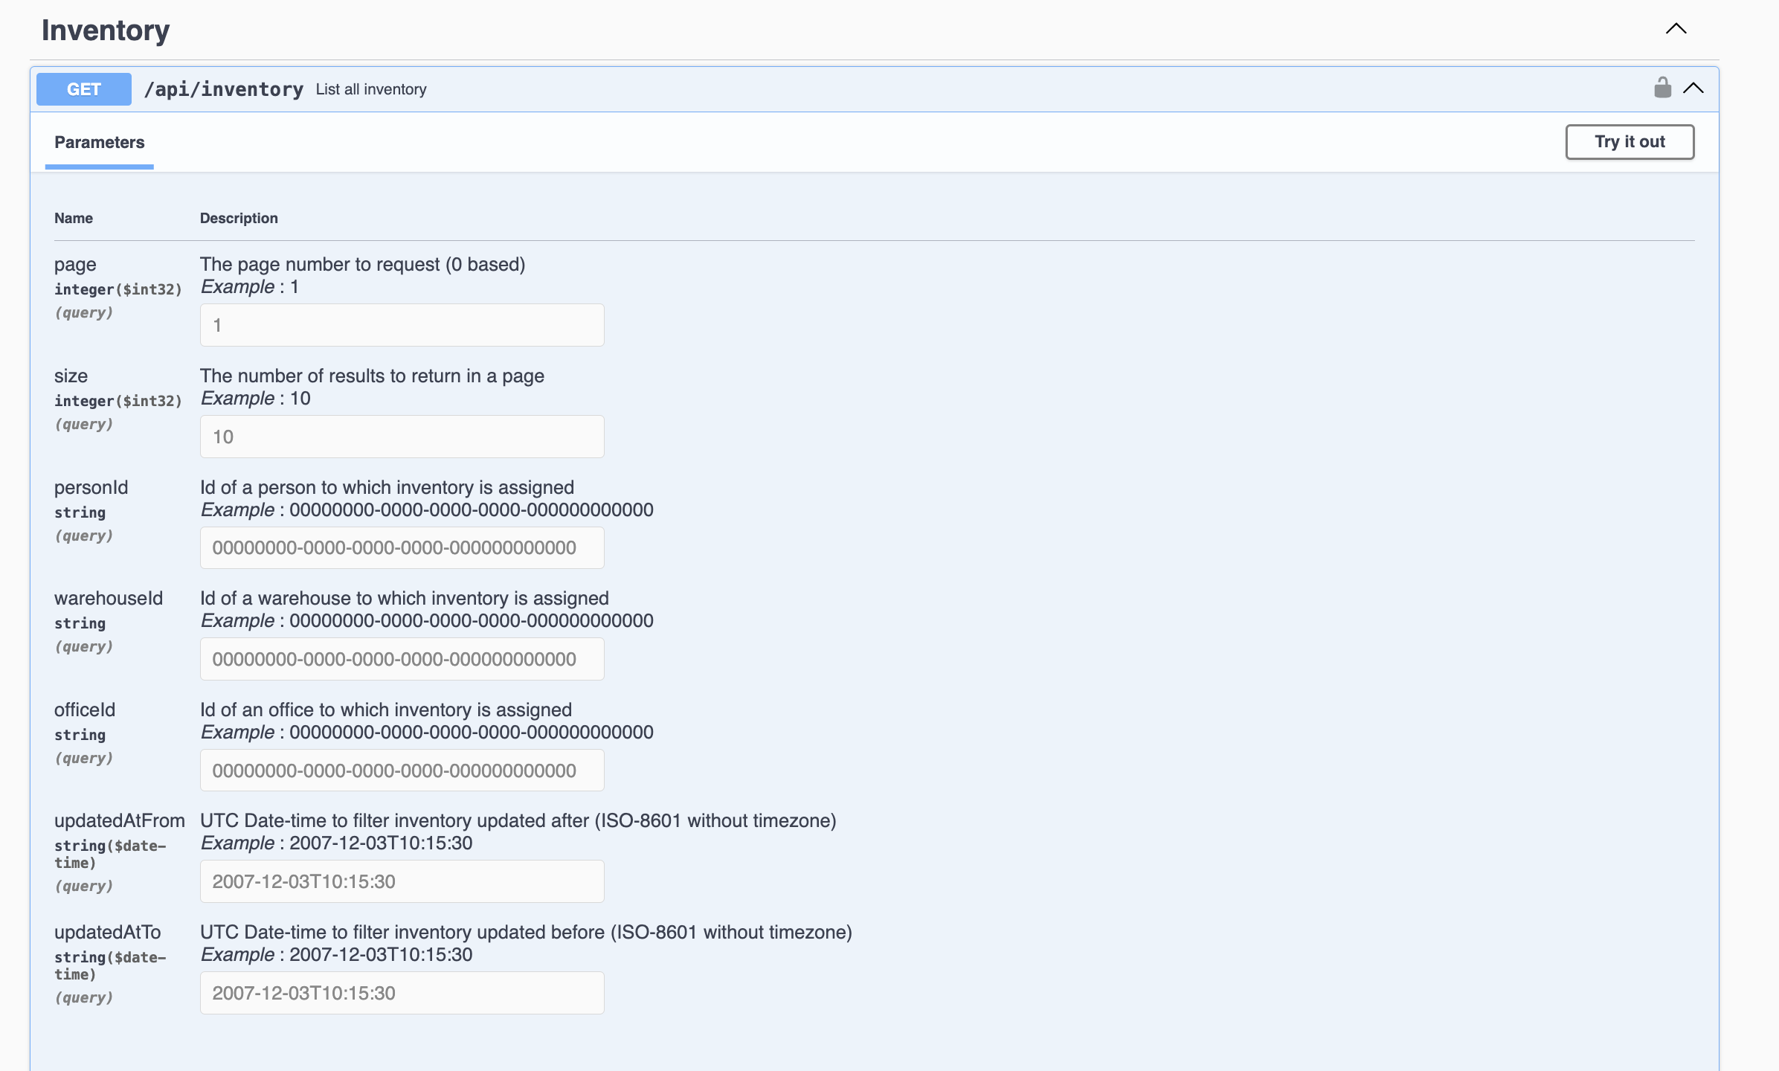Click the 'updatedAtFrom' parameter name
This screenshot has width=1779, height=1071.
tap(119, 821)
